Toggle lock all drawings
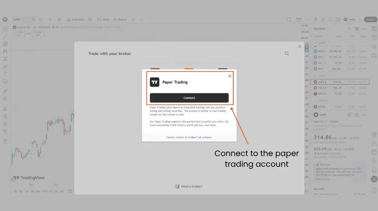 point(5,124)
